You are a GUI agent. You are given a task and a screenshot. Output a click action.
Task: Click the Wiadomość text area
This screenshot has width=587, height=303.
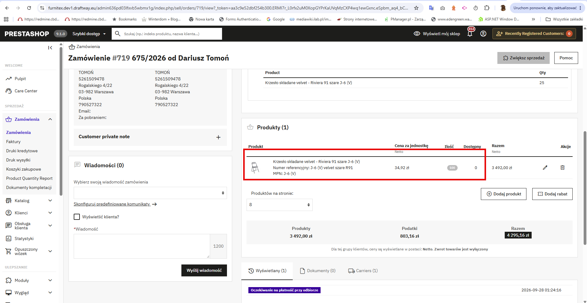tap(142, 246)
